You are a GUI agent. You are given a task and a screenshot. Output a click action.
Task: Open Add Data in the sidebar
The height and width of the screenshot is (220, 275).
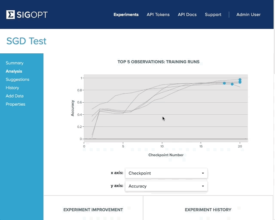15,96
